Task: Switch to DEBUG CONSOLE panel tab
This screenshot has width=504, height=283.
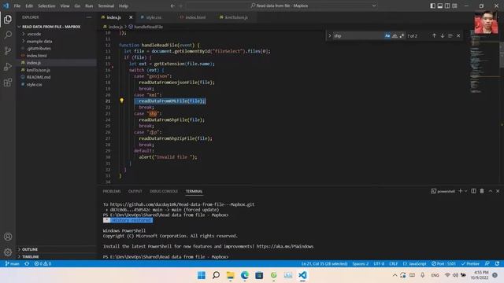Action: [x=164, y=191]
